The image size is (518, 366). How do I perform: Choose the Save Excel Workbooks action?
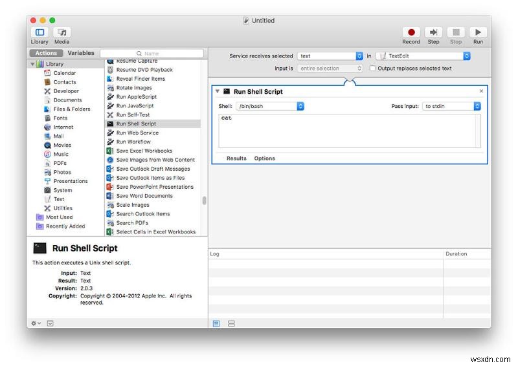(x=144, y=151)
